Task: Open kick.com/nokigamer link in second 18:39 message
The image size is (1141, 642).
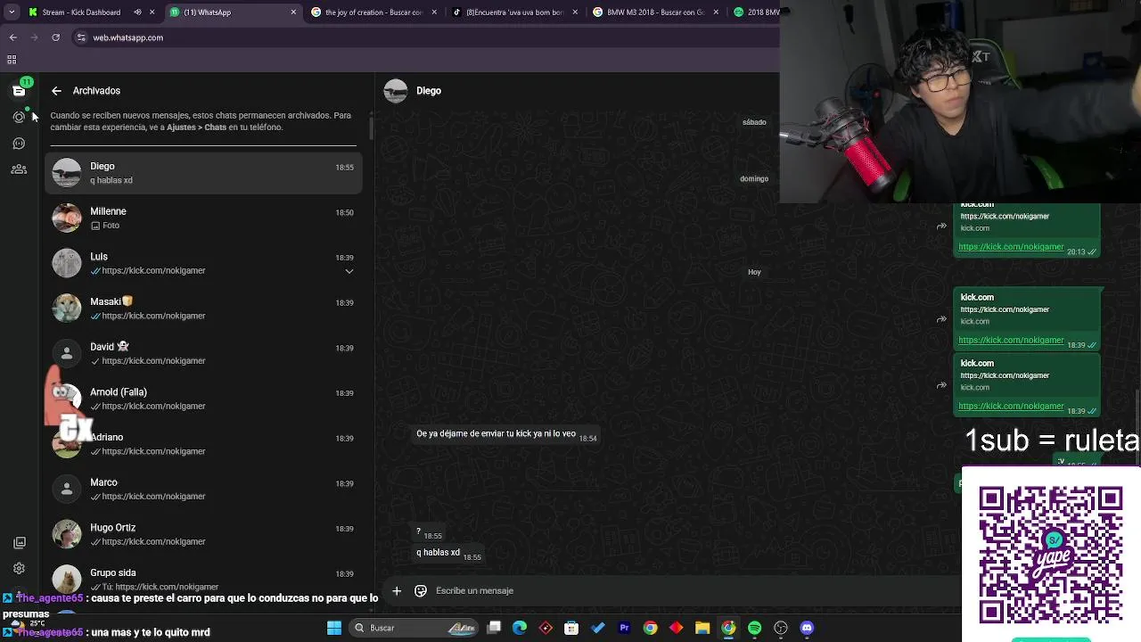Action: coord(1011,406)
